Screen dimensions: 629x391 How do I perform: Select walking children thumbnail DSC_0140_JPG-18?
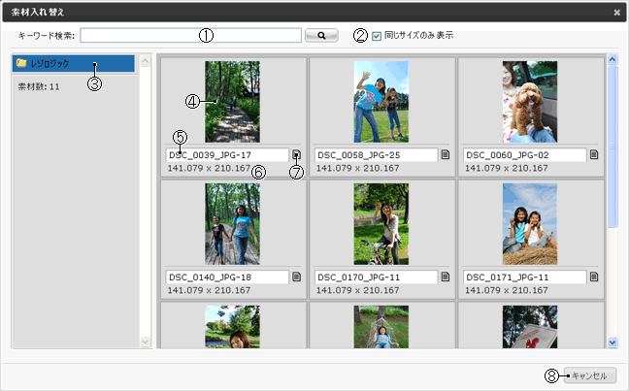click(232, 224)
